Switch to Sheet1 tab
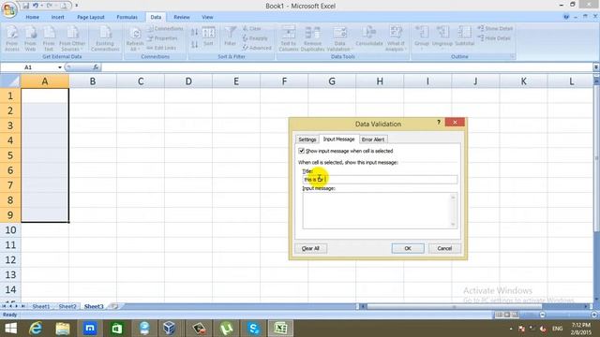Screen dimensions: 600x337 point(41,306)
